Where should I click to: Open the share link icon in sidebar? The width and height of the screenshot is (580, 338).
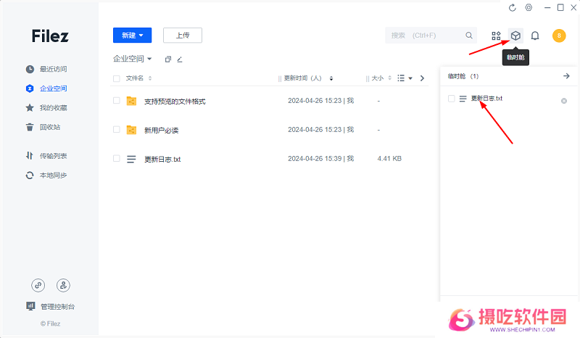click(x=38, y=285)
